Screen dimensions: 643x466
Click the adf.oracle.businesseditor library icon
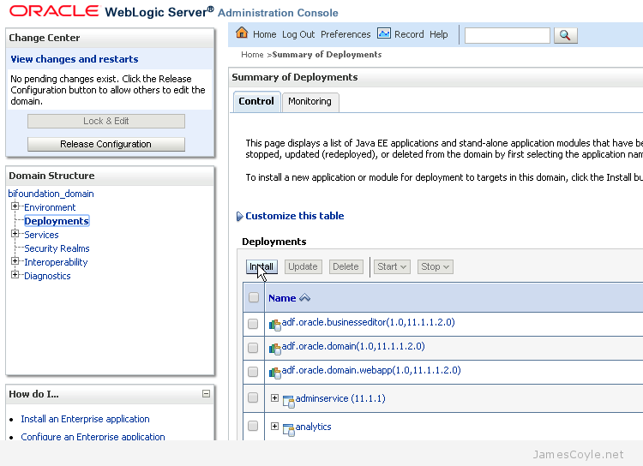(274, 325)
